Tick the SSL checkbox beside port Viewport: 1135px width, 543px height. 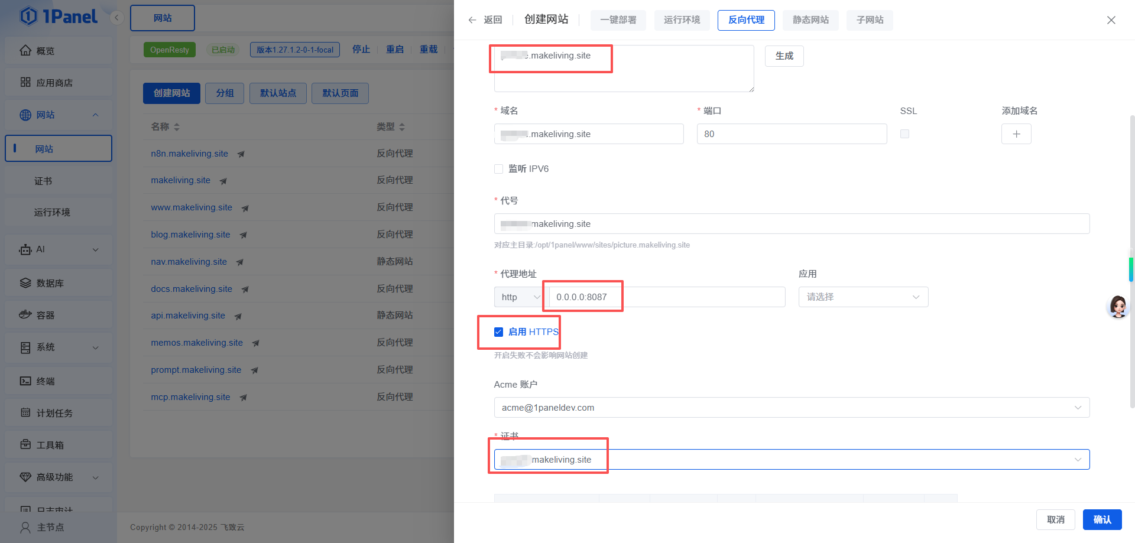tap(904, 134)
